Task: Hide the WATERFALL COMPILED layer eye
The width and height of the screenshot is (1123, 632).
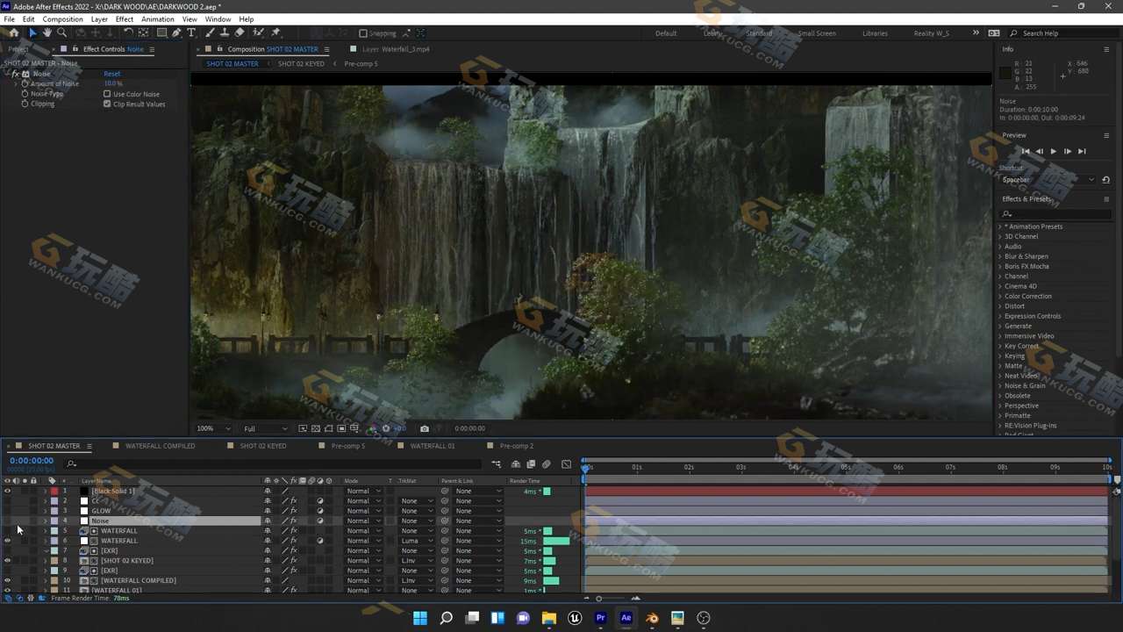Action: pyautogui.click(x=8, y=580)
